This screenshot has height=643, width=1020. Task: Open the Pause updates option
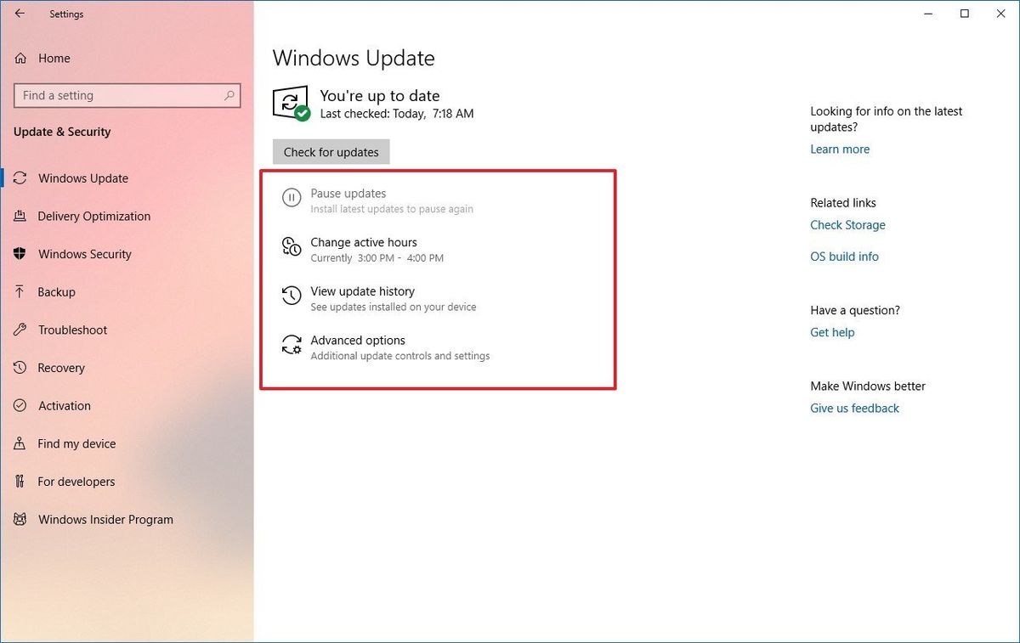(x=348, y=194)
